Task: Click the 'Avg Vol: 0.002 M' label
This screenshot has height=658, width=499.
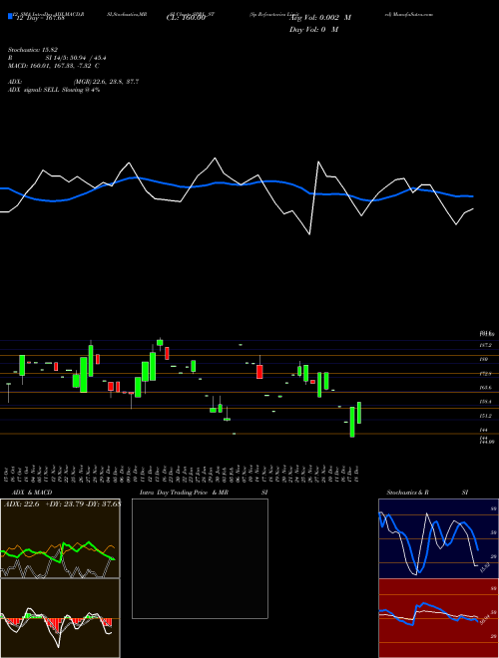Action: tap(320, 18)
